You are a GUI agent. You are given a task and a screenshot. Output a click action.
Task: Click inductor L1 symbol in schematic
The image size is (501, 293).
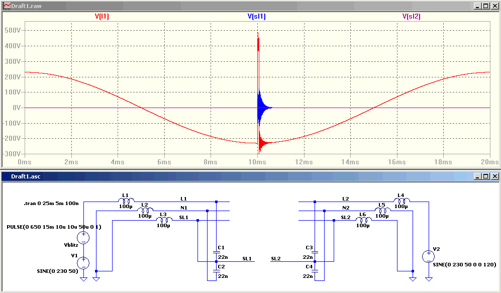(x=127, y=201)
